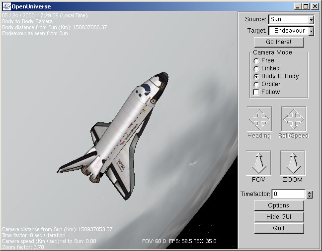Image resolution: width=322 pixels, height=251 pixels.
Task: Click the FPS: 59.5 status text
Action: [180, 241]
